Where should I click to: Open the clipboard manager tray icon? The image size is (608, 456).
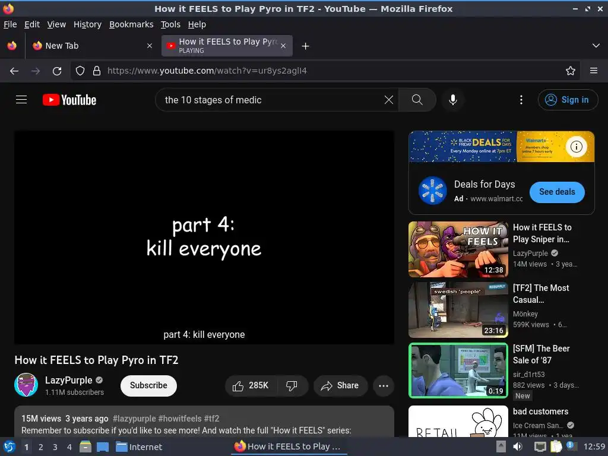point(556,446)
